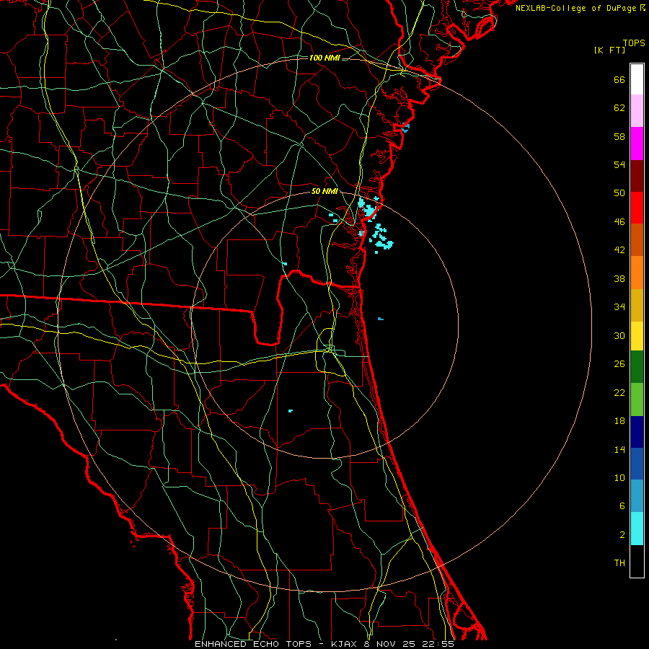
Task: Click the white swatch in the tops legend
Action: point(637,79)
